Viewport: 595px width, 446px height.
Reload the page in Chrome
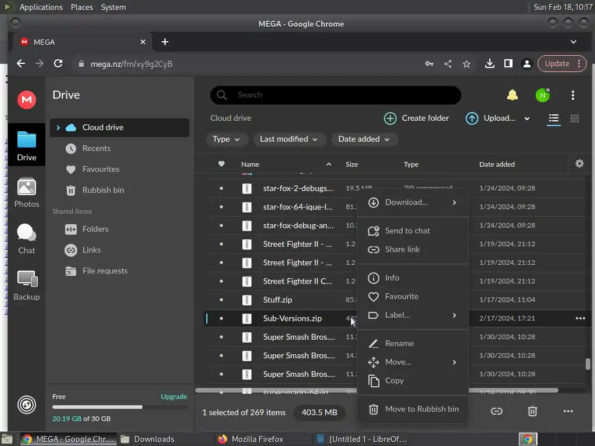58,63
